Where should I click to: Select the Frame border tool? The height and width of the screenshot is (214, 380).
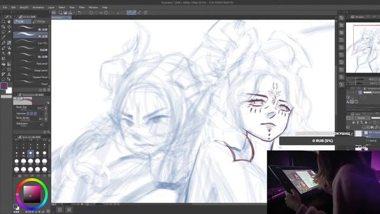[x=9, y=70]
